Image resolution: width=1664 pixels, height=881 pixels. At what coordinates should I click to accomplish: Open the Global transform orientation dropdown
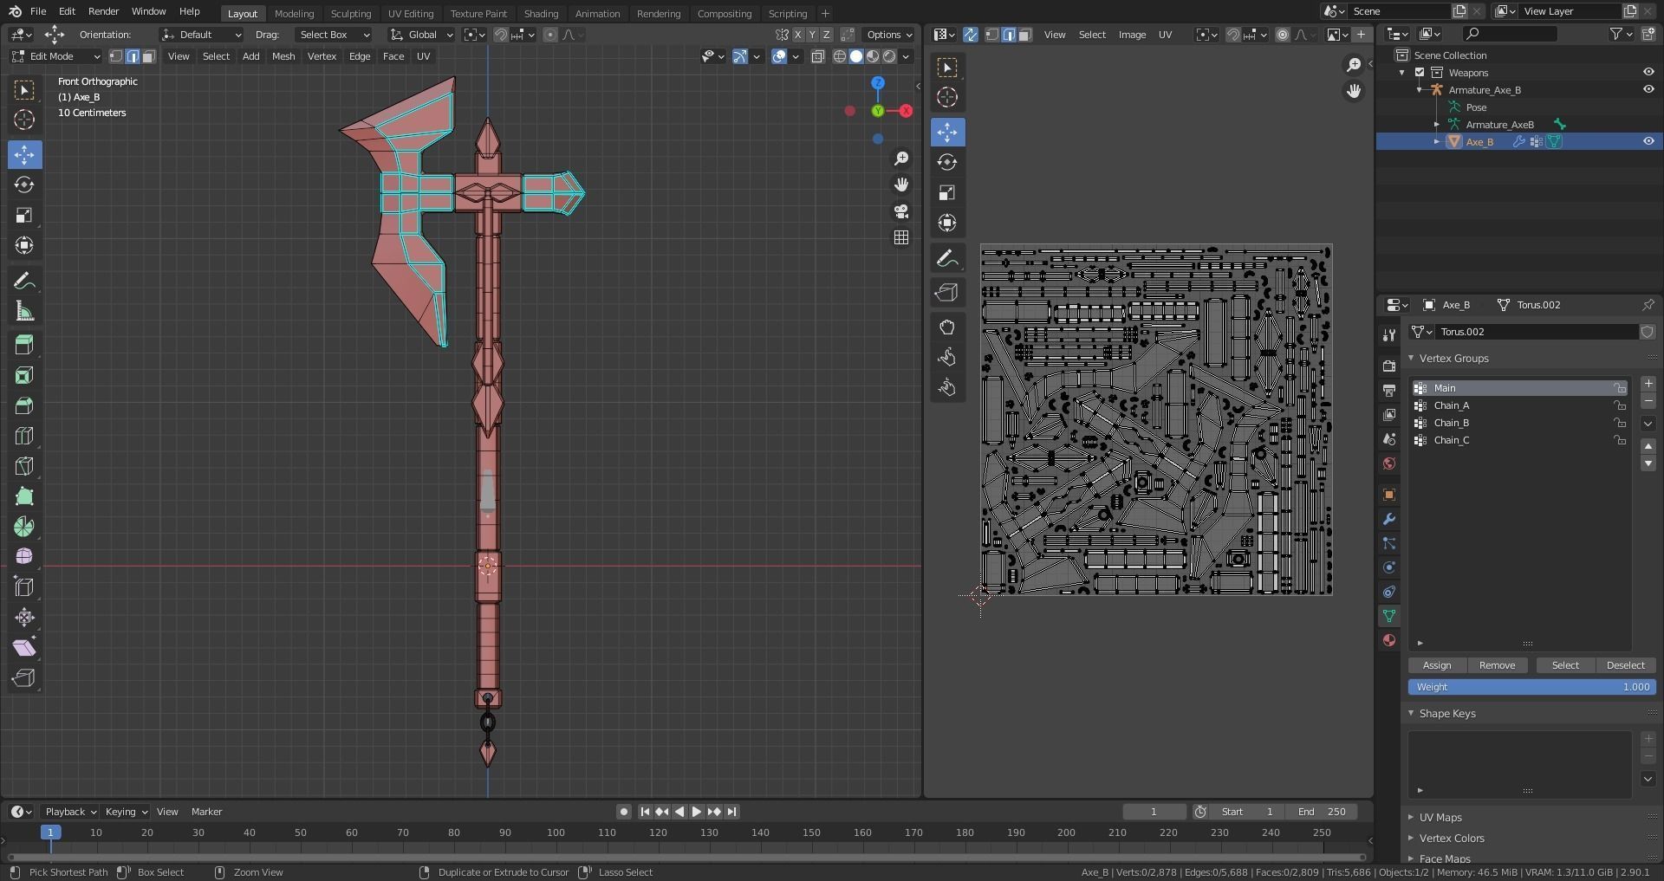[422, 35]
